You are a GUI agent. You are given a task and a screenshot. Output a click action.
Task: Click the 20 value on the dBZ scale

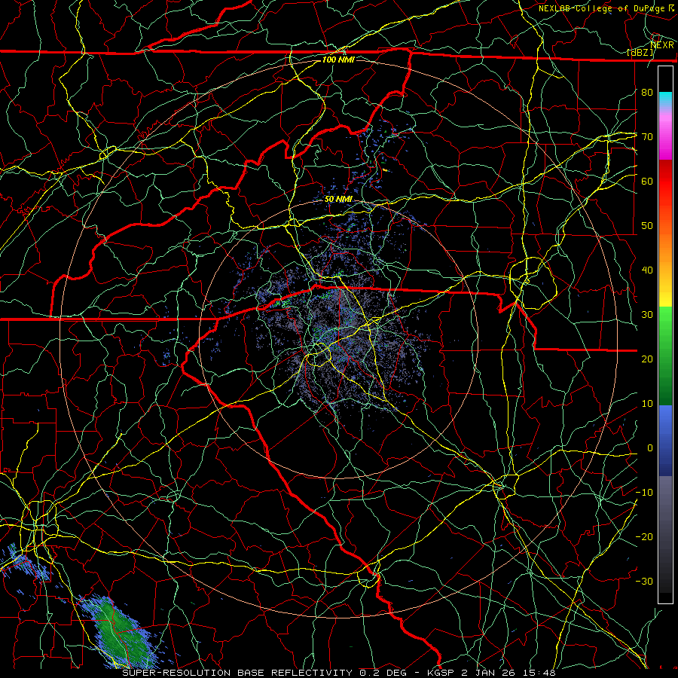[x=647, y=359]
